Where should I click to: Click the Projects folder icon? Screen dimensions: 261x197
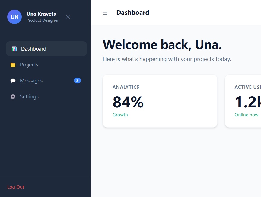pos(13,65)
